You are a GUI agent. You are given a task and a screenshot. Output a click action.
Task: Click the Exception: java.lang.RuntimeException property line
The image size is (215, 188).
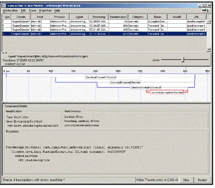pos(69,152)
